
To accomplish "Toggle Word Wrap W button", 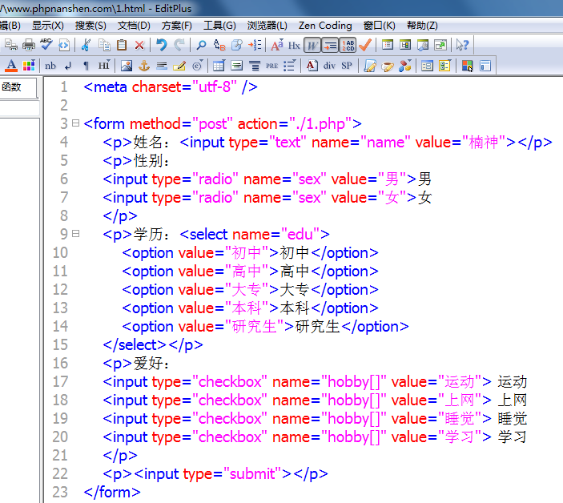I will tap(312, 46).
